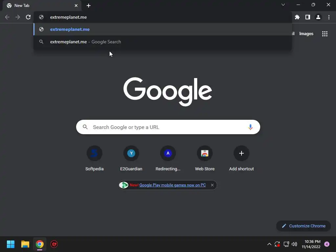Reload the current page
This screenshot has width=336, height=252.
28,17
